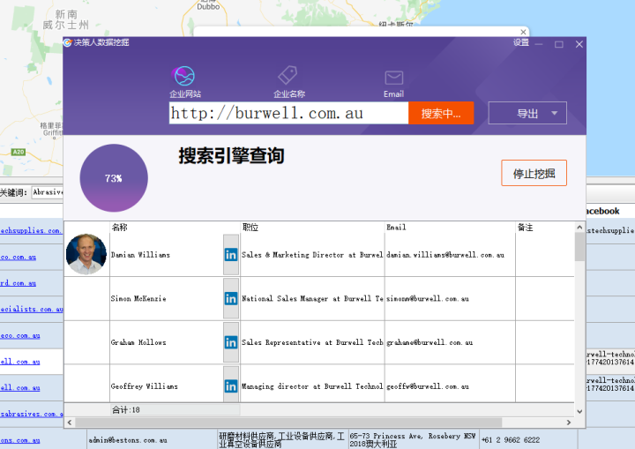Select geoffw@burwell.com.au email cell
This screenshot has height=449, width=635.
pyautogui.click(x=450, y=385)
